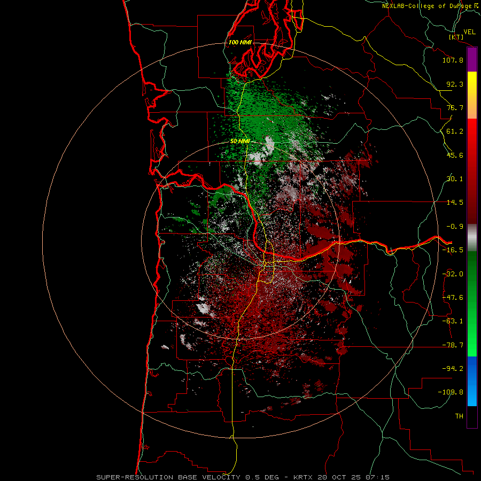Click the blue color band on velocity scale

[472, 381]
